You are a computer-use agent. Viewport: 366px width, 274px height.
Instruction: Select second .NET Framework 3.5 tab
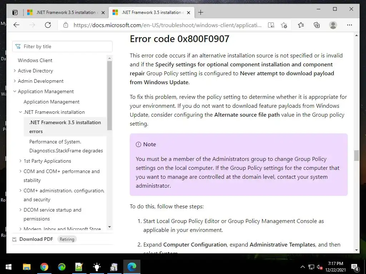coord(151,12)
